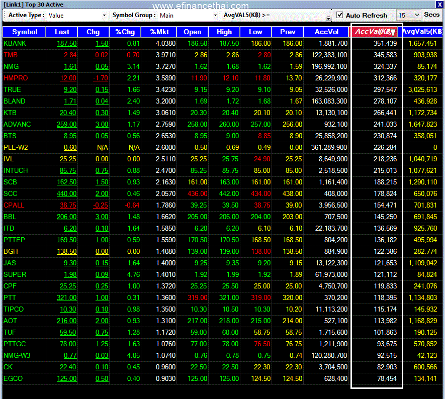Image resolution: width=445 pixels, height=399 pixels.
Task: Select the NMG-W3 symbol
Action: click(x=17, y=356)
